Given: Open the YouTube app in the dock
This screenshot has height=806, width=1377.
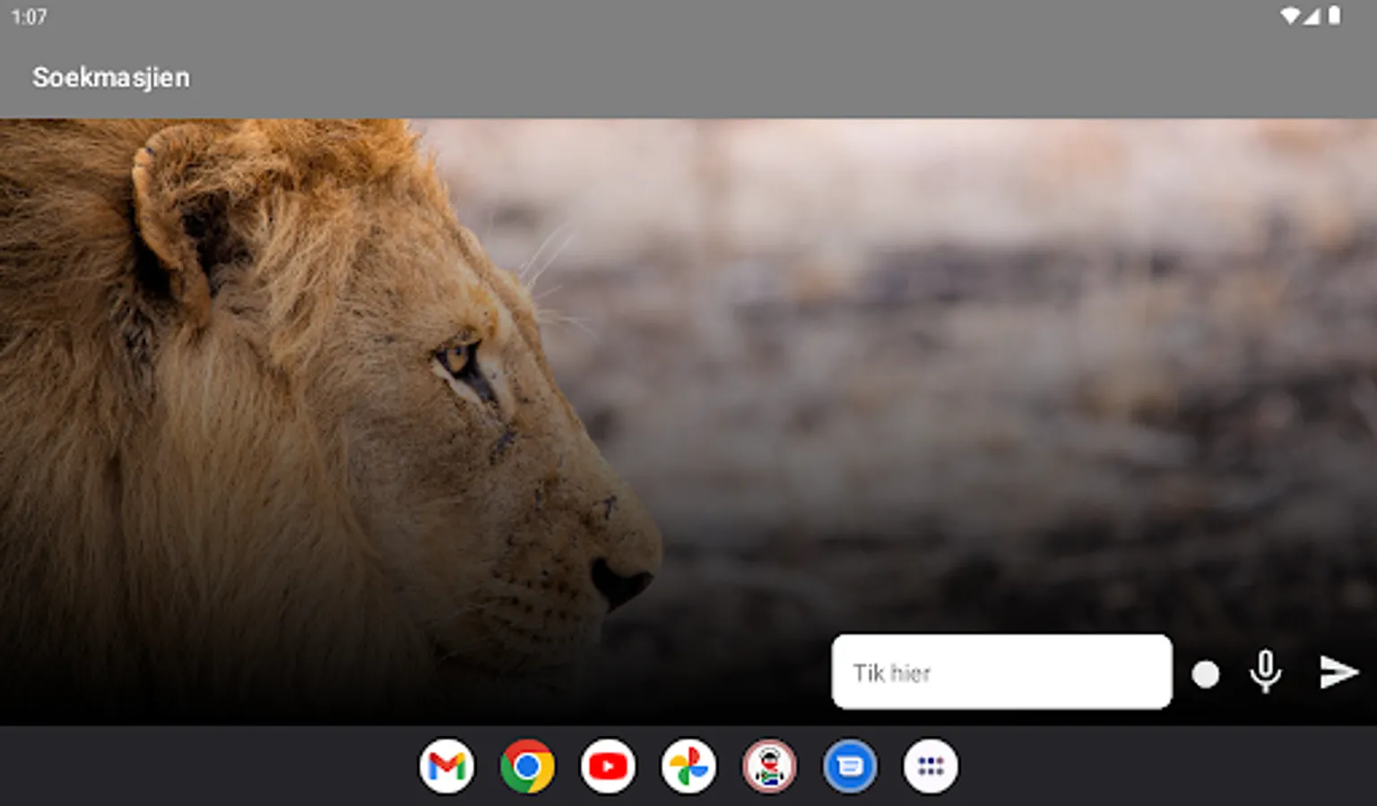Looking at the screenshot, I should coord(608,767).
